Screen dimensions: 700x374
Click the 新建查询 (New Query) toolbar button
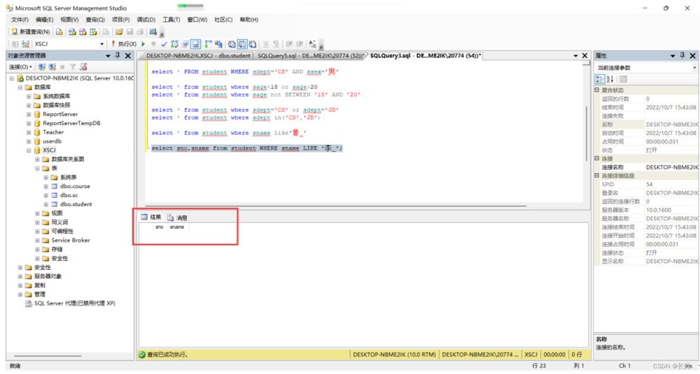pyautogui.click(x=30, y=31)
